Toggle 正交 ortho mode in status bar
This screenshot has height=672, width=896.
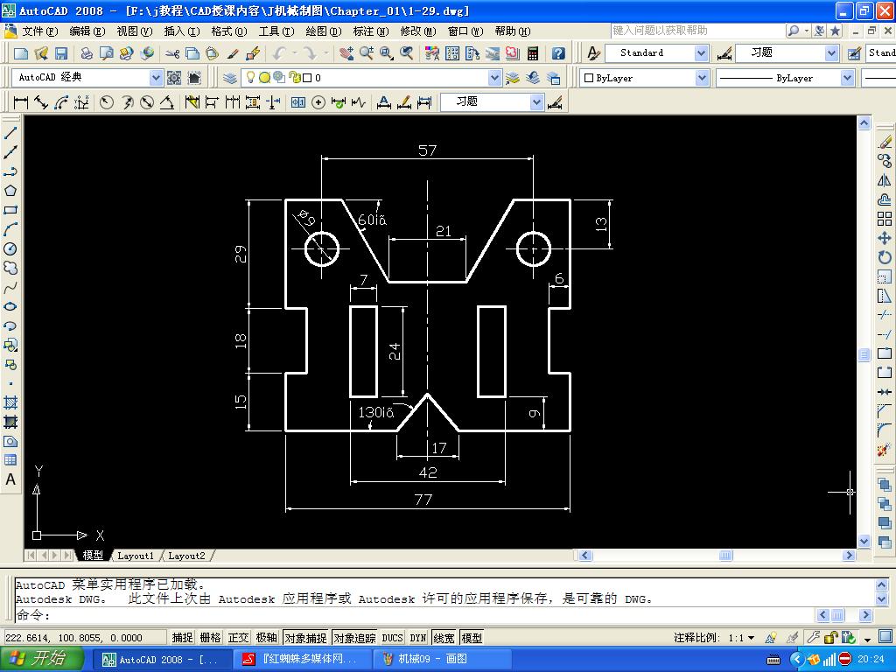238,638
